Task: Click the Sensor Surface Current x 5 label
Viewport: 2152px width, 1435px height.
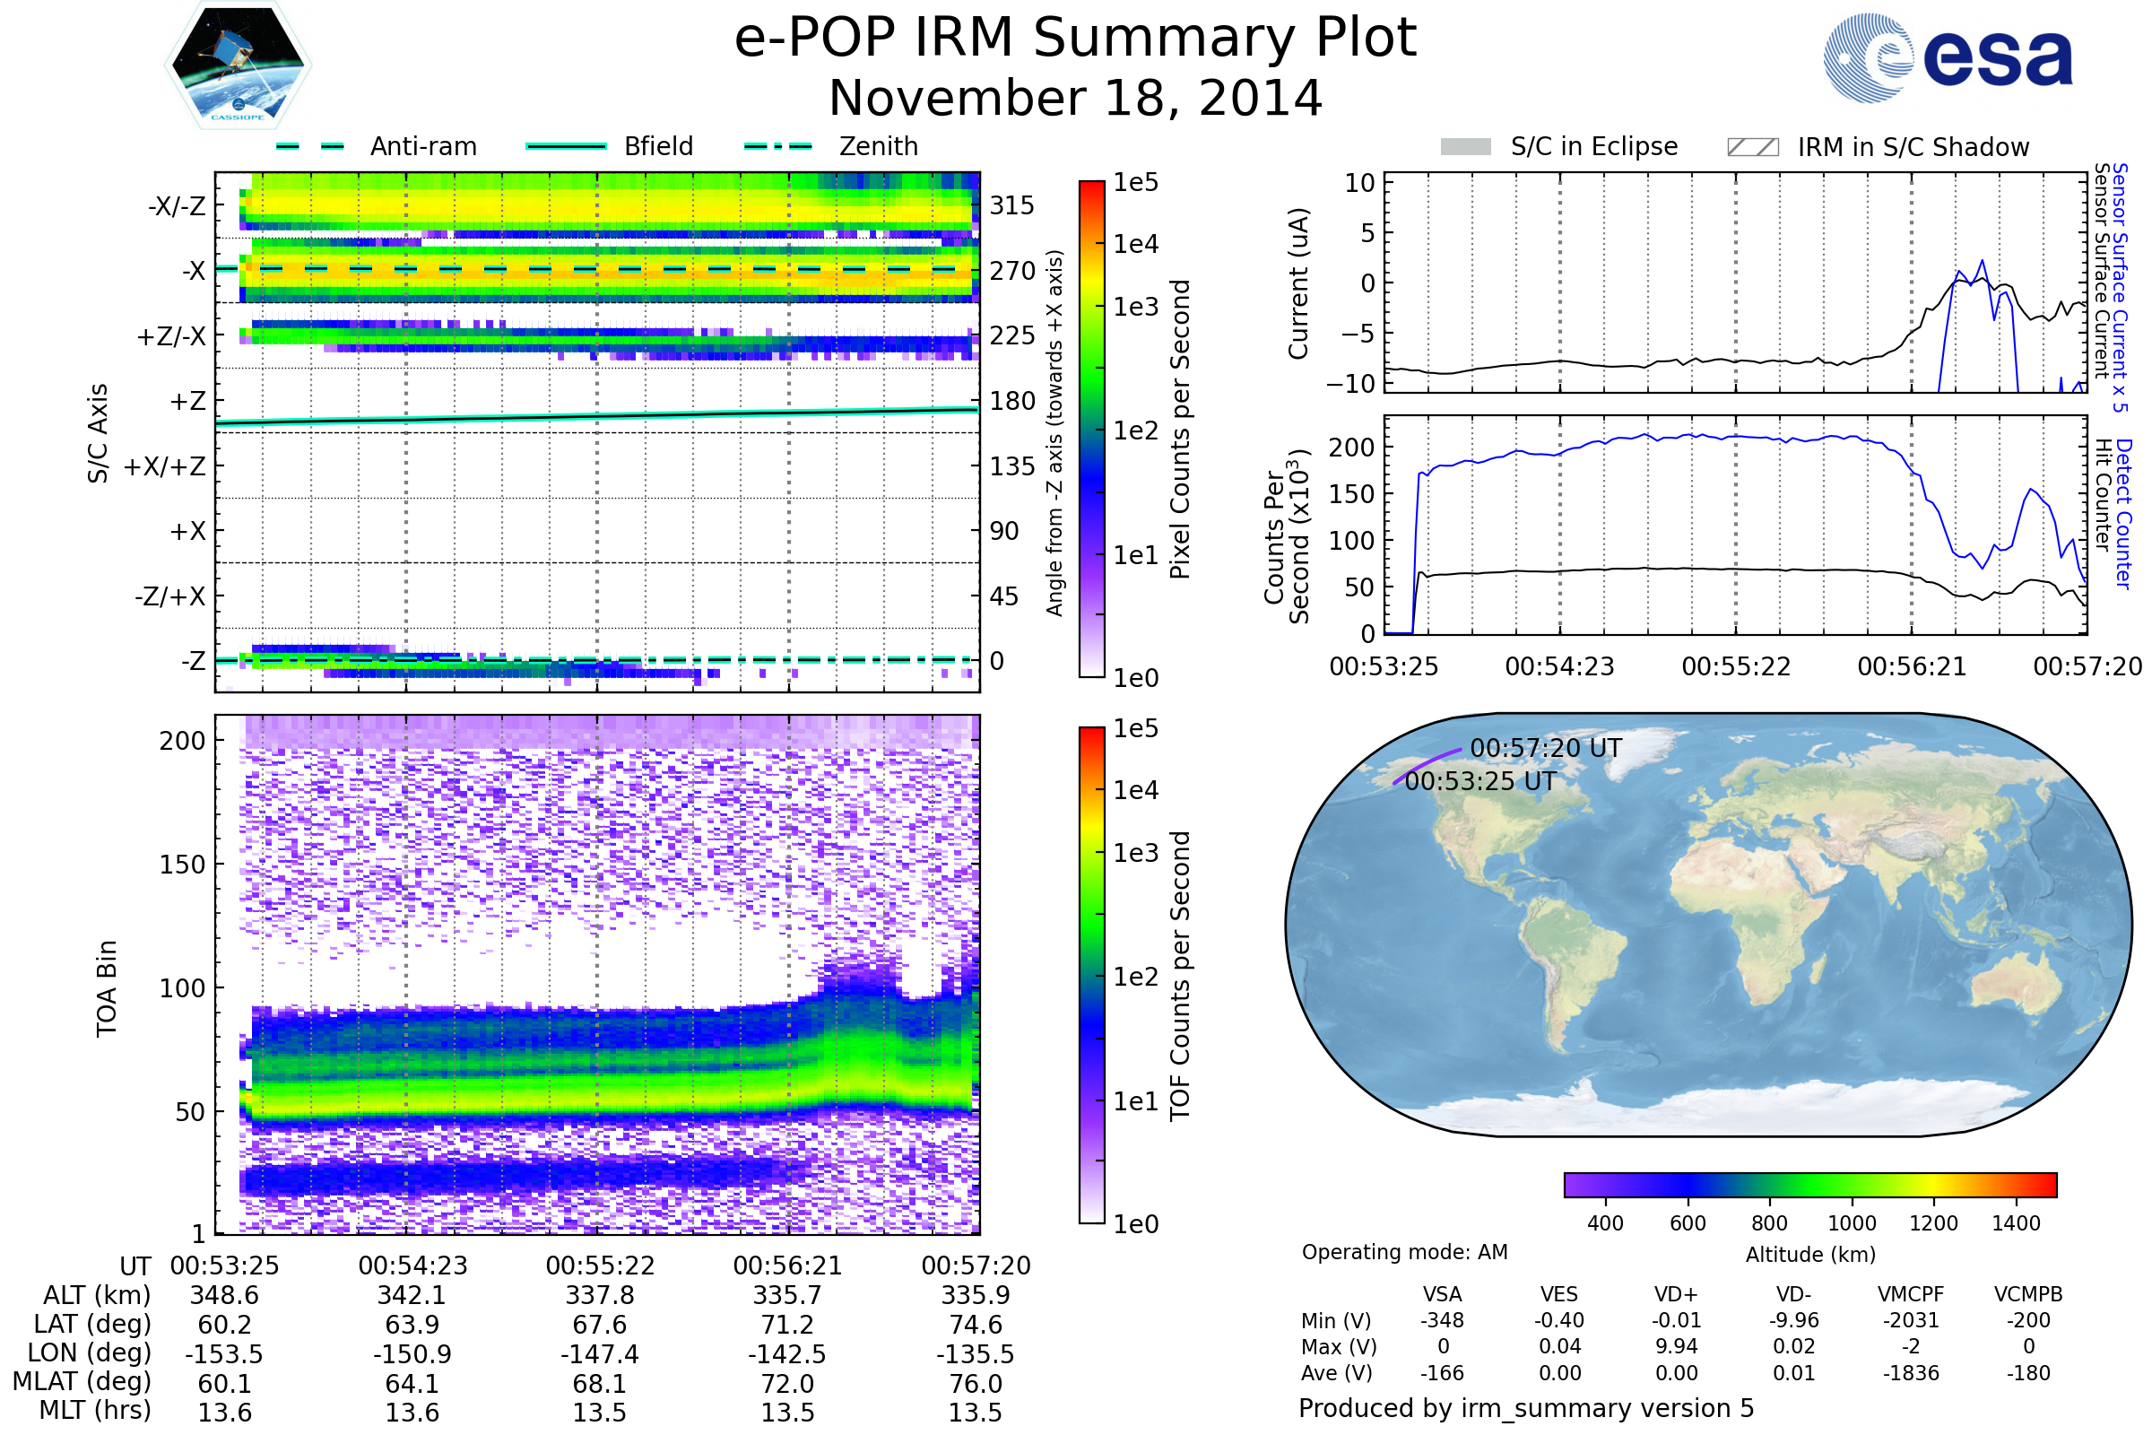Action: click(2121, 287)
